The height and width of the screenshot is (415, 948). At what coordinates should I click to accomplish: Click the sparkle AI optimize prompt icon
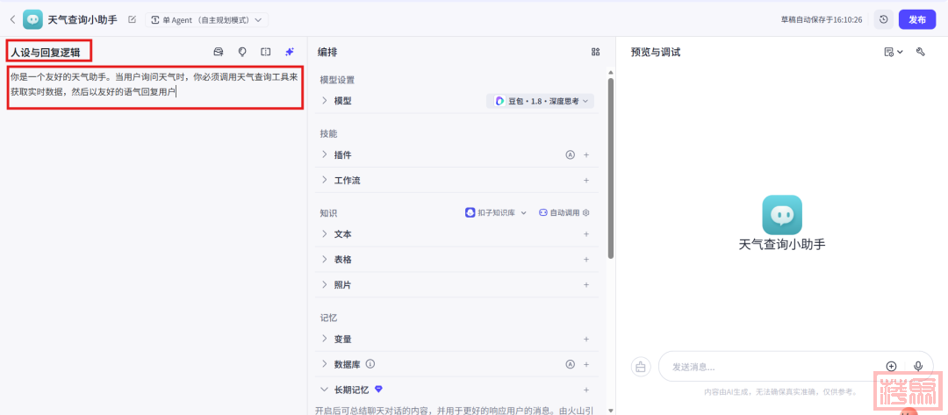pyautogui.click(x=289, y=52)
